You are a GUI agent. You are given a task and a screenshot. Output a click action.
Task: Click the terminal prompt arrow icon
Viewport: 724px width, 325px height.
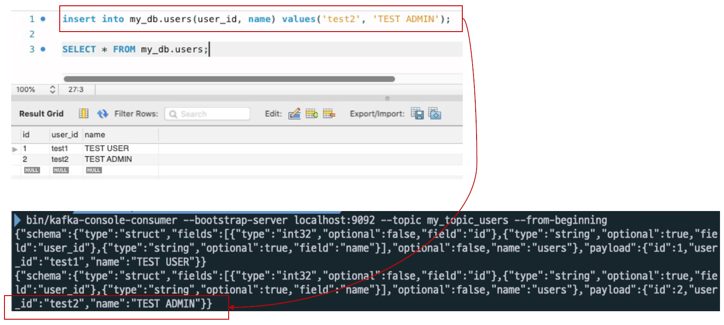coord(17,220)
